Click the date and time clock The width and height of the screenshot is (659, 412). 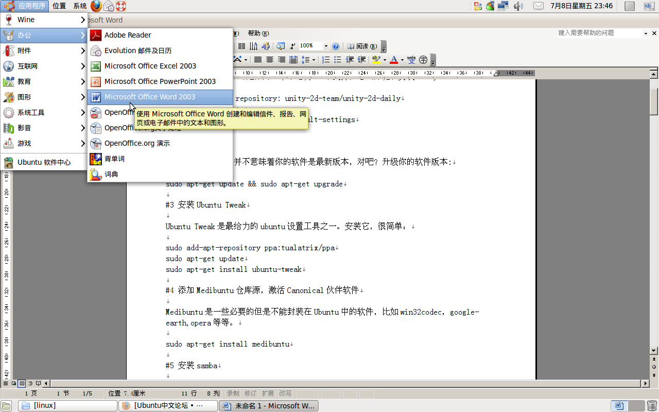(x=581, y=6)
